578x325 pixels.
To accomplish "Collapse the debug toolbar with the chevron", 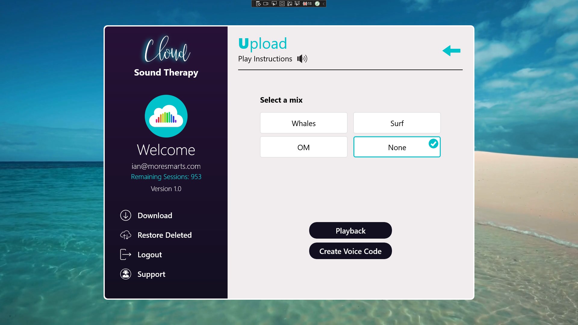I will pos(324,4).
